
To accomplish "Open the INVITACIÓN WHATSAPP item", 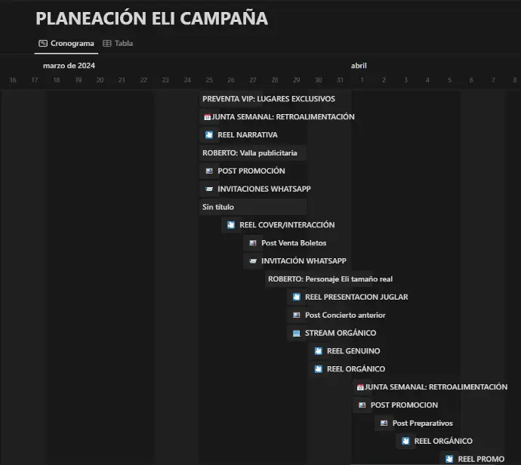I will (x=296, y=261).
